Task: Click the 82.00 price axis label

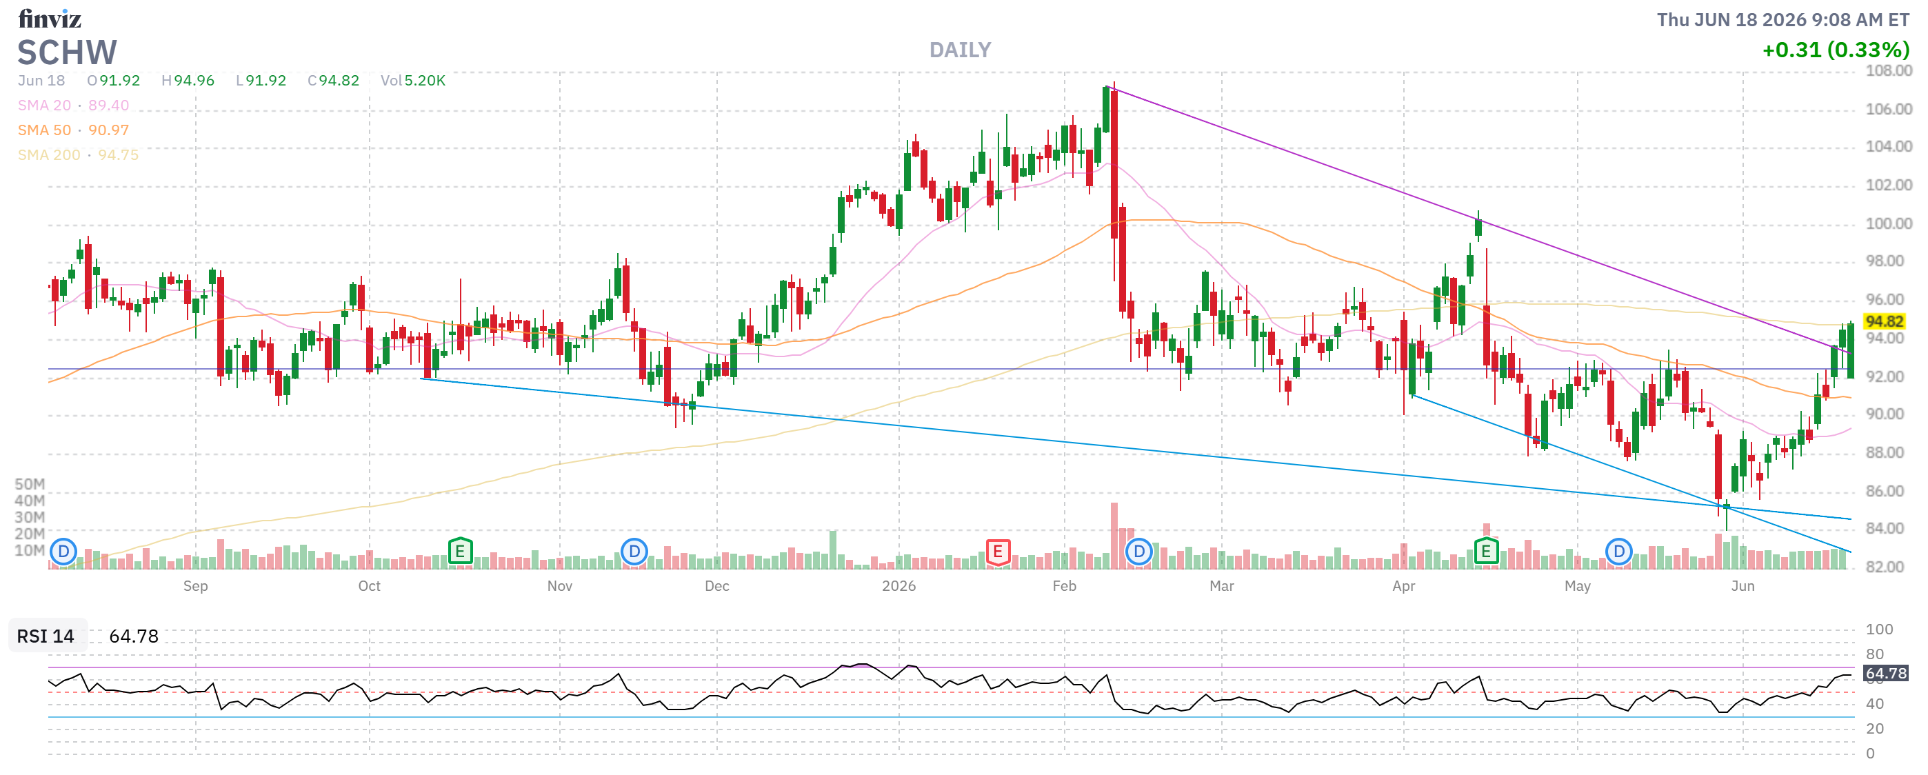Action: [x=1885, y=567]
